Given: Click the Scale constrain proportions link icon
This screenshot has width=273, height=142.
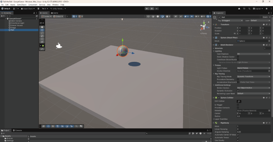Looking at the screenshot, I should 235,33.
